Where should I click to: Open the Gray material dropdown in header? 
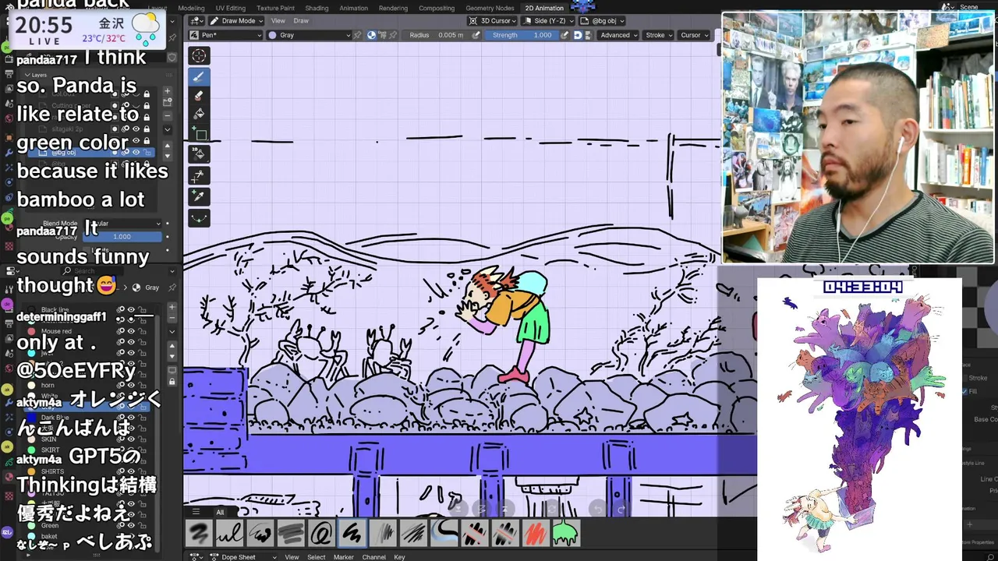point(310,35)
